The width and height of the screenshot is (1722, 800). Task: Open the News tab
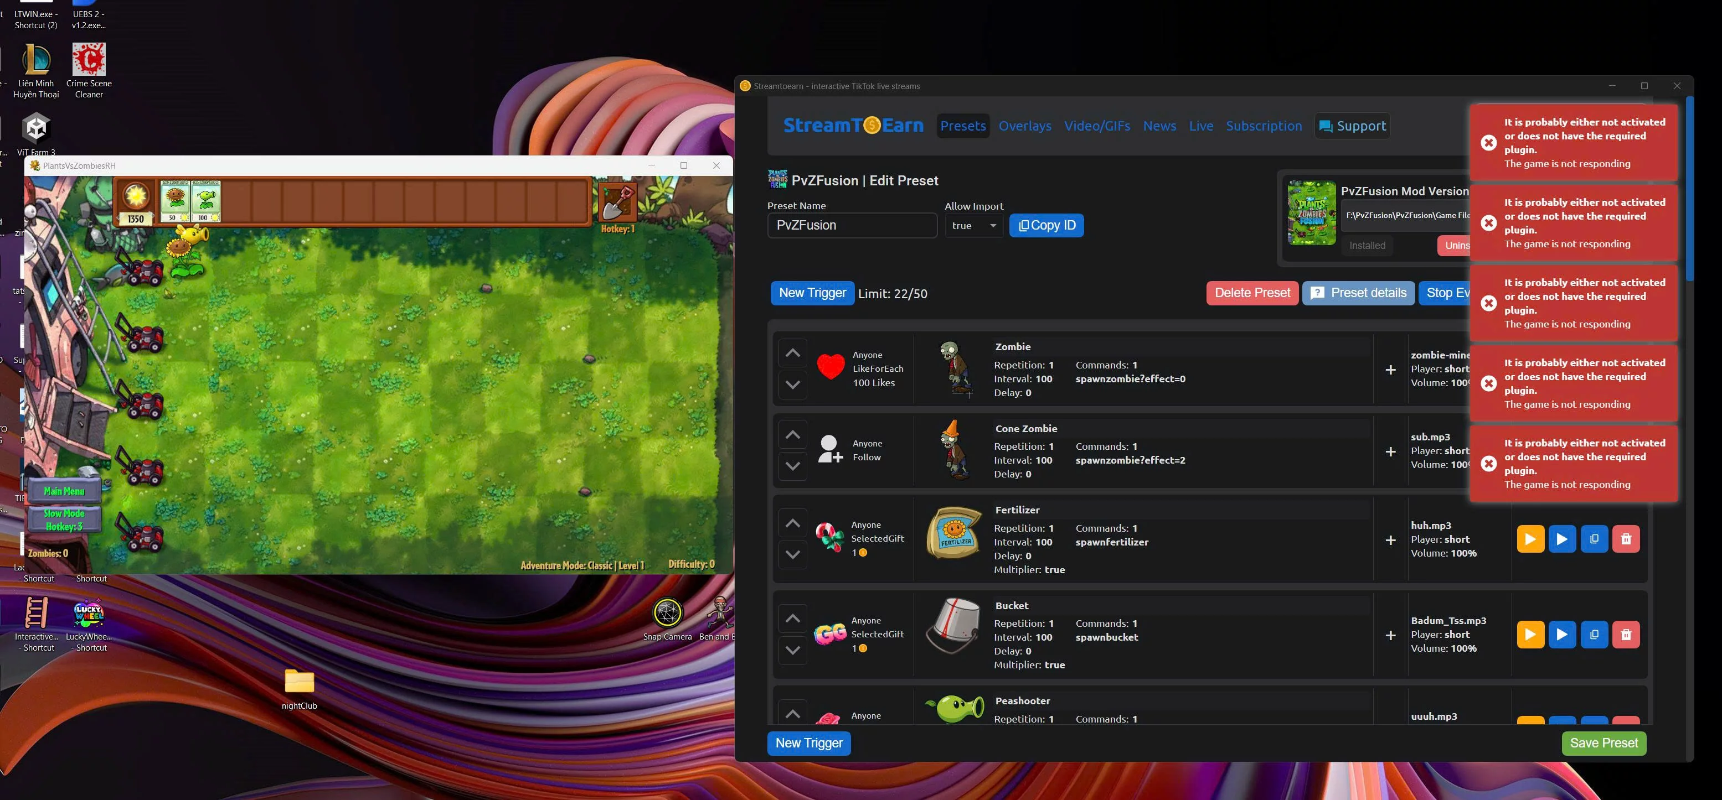(1159, 126)
